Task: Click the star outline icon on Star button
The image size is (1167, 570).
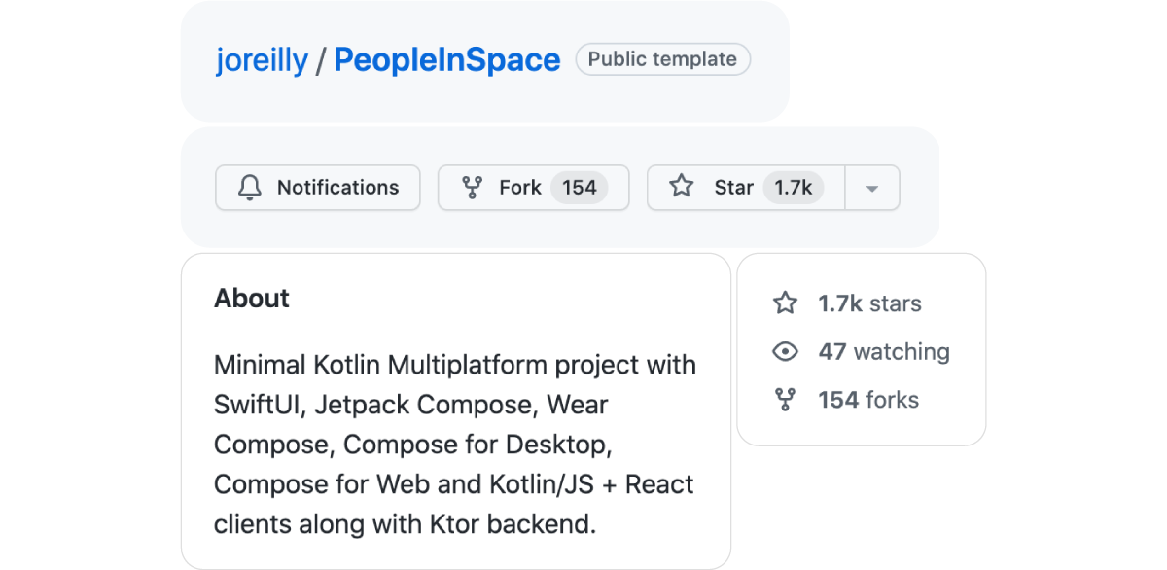Action: (x=682, y=187)
